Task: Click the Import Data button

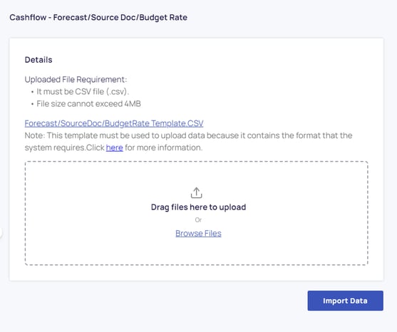Action: [x=346, y=301]
